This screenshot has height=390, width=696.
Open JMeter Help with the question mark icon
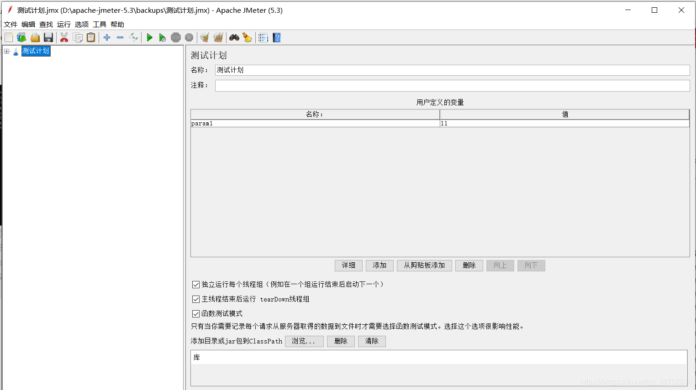(x=277, y=37)
